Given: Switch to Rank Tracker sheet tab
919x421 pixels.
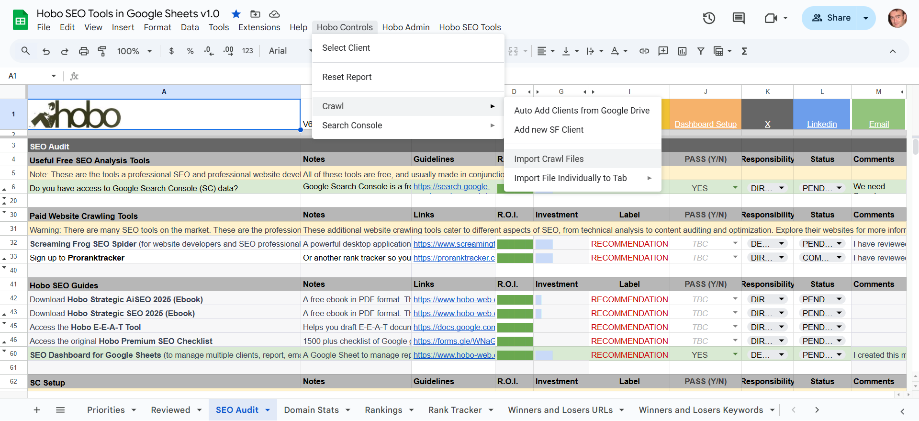Looking at the screenshot, I should (x=455, y=410).
